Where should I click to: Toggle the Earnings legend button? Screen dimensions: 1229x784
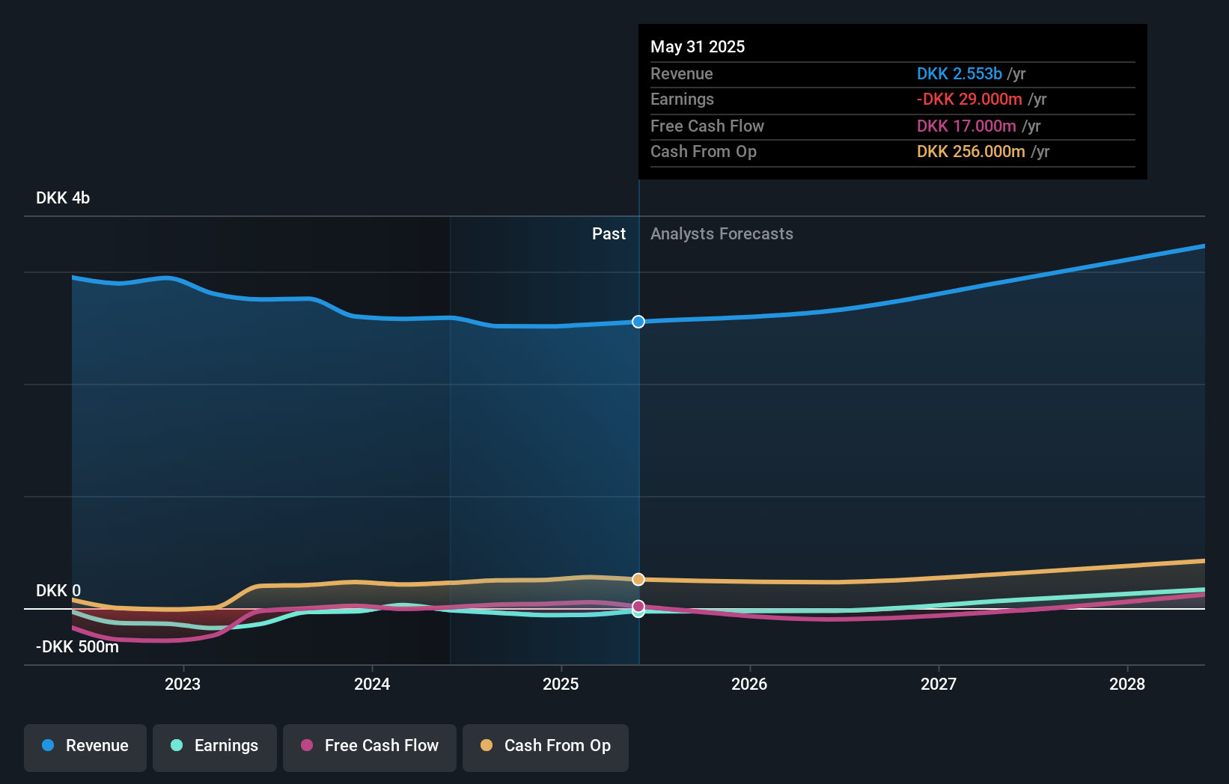(215, 747)
